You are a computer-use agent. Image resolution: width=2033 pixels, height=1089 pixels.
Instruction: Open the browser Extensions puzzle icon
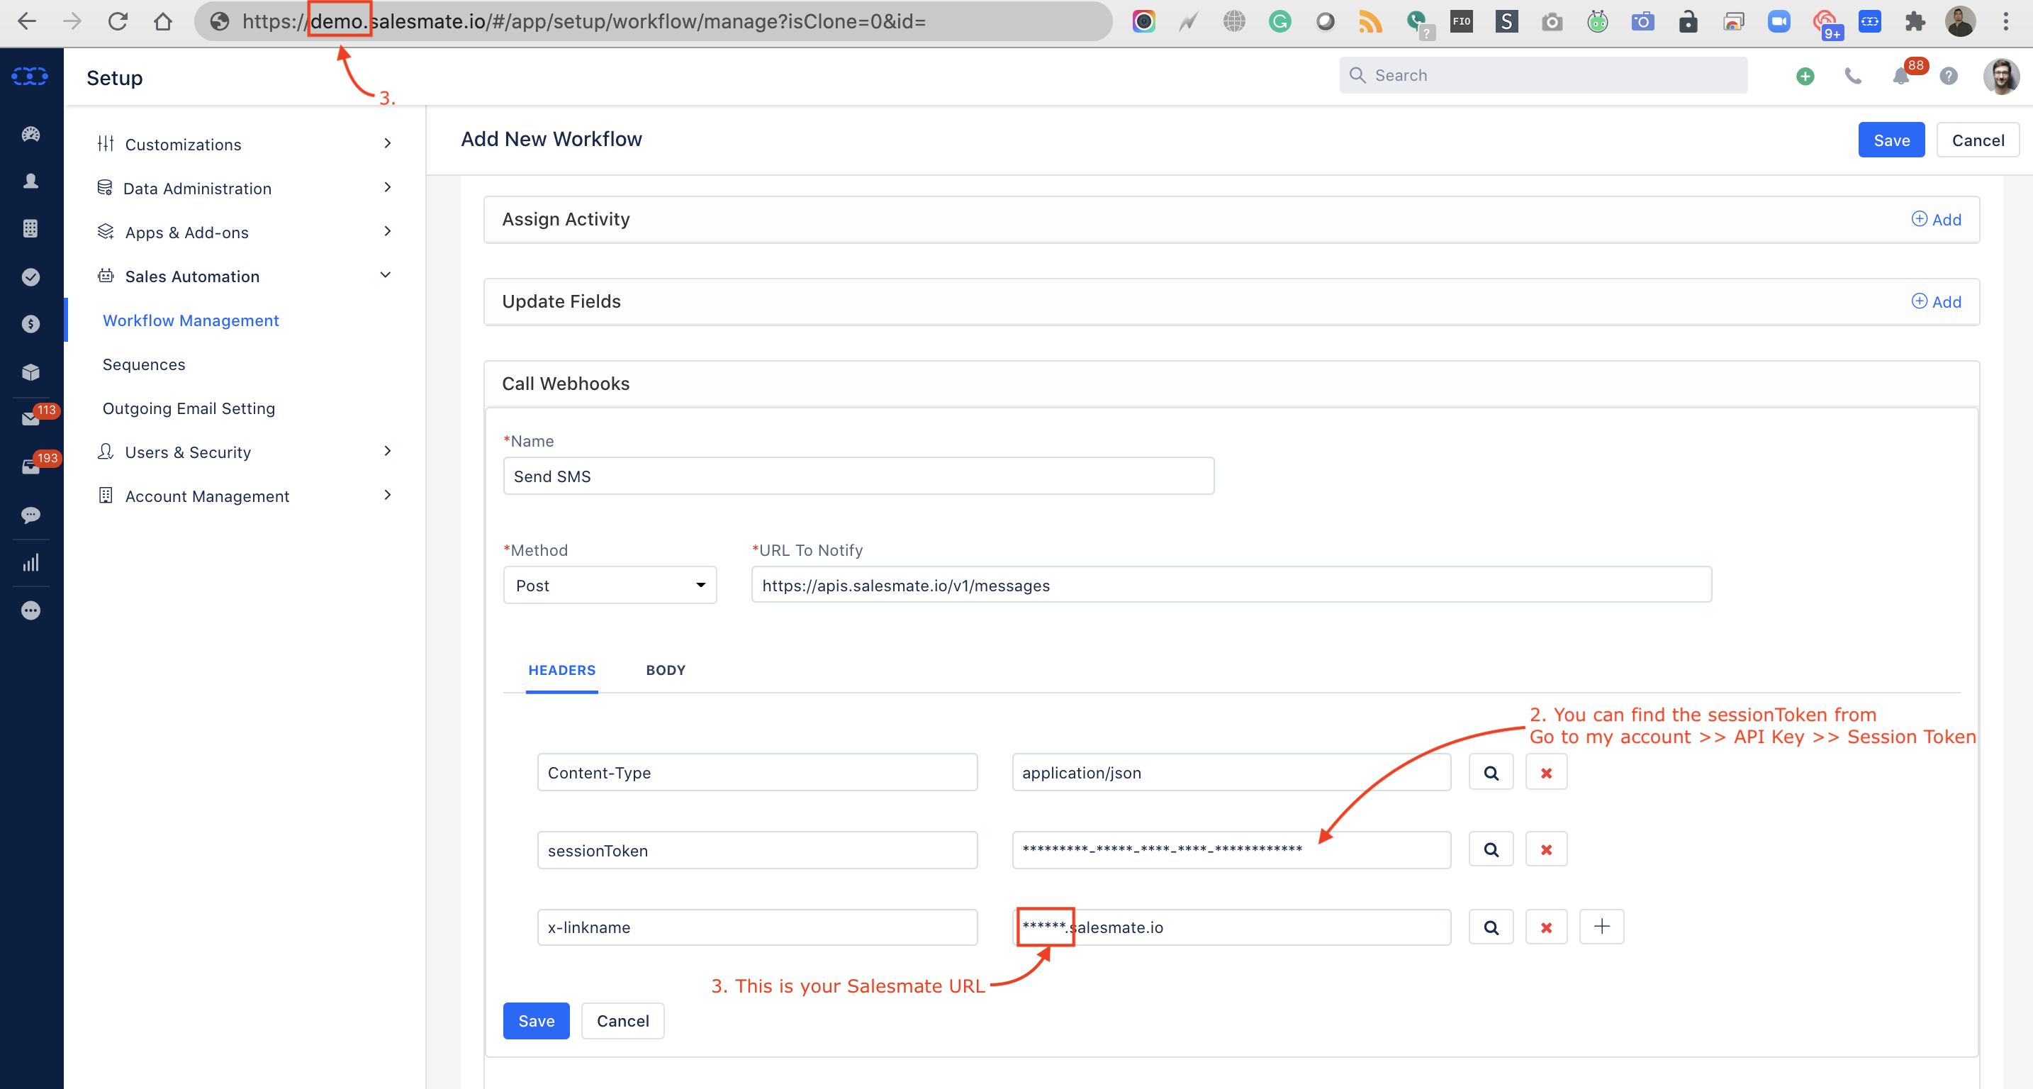coord(1915,21)
